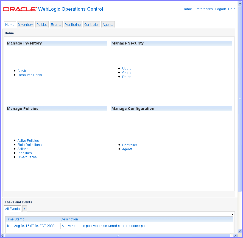Click the WebLogic Operations Control title
243x238 pixels.
[x=71, y=9]
